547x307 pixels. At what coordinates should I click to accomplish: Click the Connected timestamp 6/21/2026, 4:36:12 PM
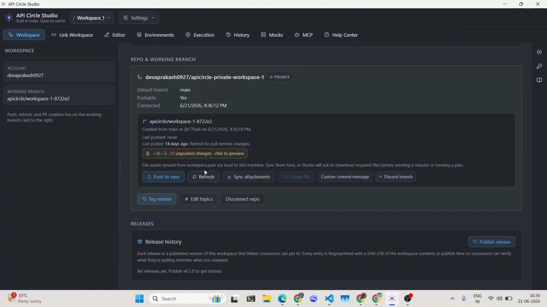coord(203,106)
